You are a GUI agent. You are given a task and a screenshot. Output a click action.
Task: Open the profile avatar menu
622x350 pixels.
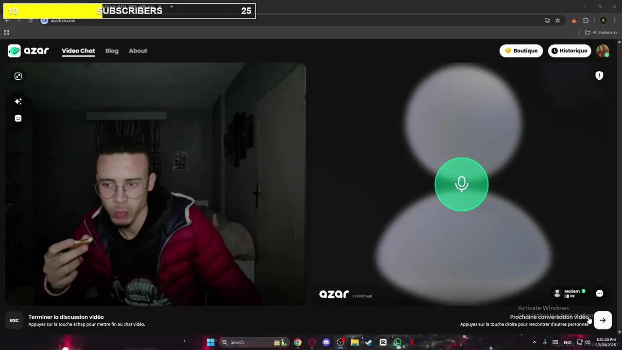(x=603, y=51)
